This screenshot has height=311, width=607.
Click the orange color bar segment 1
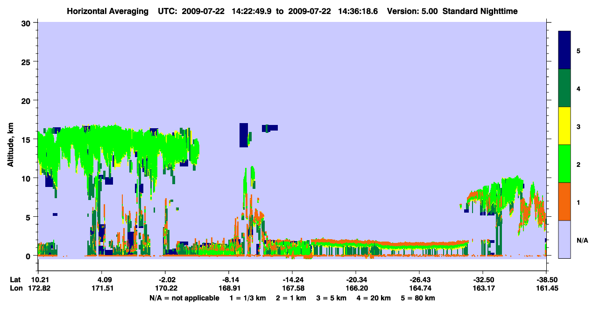point(565,201)
